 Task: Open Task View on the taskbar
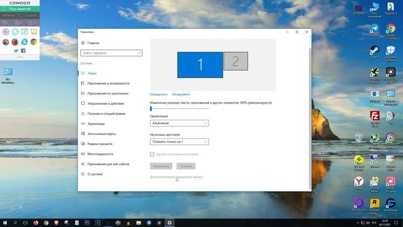(25, 223)
